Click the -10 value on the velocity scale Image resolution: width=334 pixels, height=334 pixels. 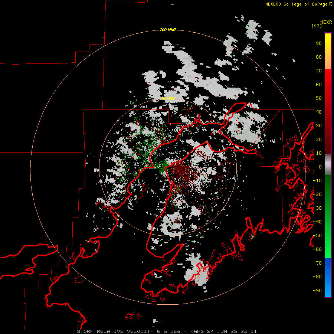pos(317,181)
